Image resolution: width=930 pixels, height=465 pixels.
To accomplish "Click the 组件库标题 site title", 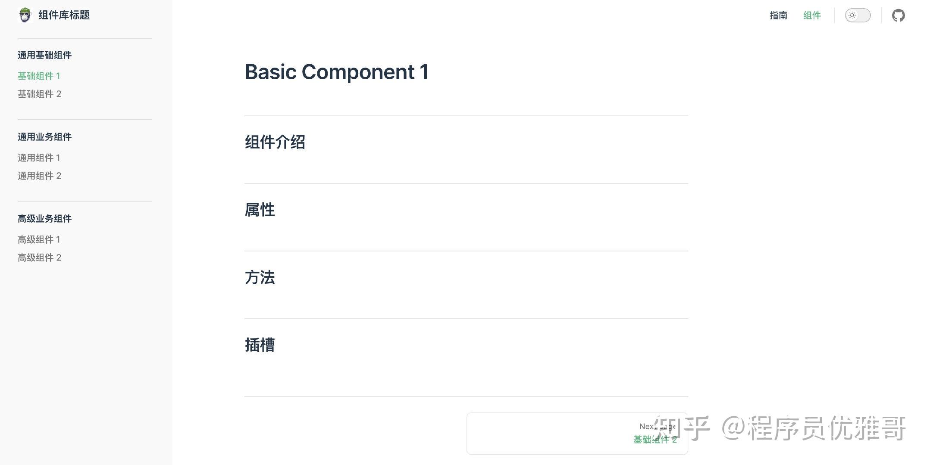I will pos(64,15).
